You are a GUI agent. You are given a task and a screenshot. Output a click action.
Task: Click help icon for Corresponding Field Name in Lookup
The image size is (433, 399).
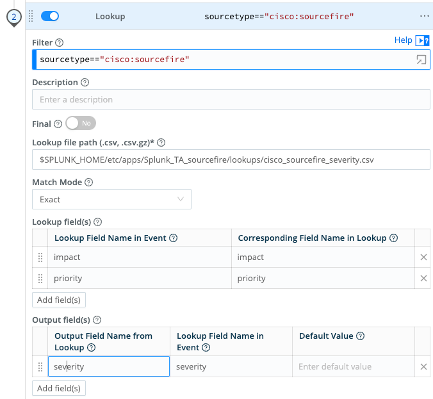click(393, 238)
